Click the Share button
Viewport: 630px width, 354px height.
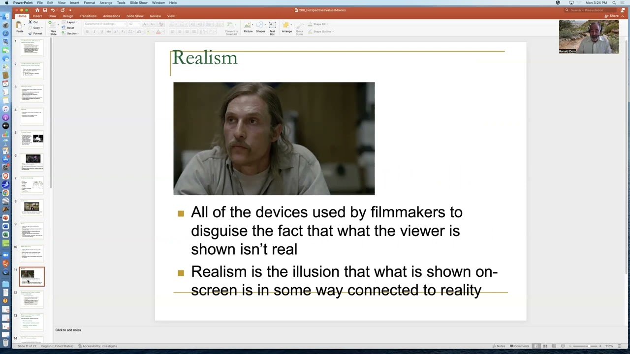pos(612,16)
